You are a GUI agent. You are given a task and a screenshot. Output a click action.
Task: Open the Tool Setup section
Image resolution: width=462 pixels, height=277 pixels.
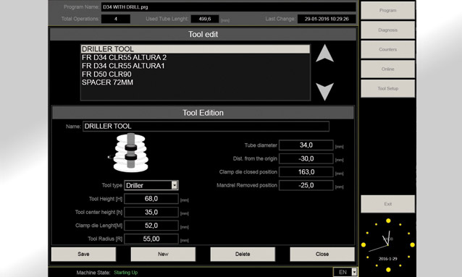pyautogui.click(x=387, y=88)
